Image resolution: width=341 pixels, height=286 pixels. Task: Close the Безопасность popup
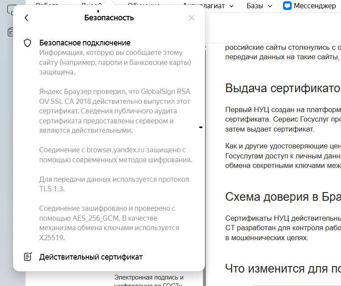tap(192, 18)
